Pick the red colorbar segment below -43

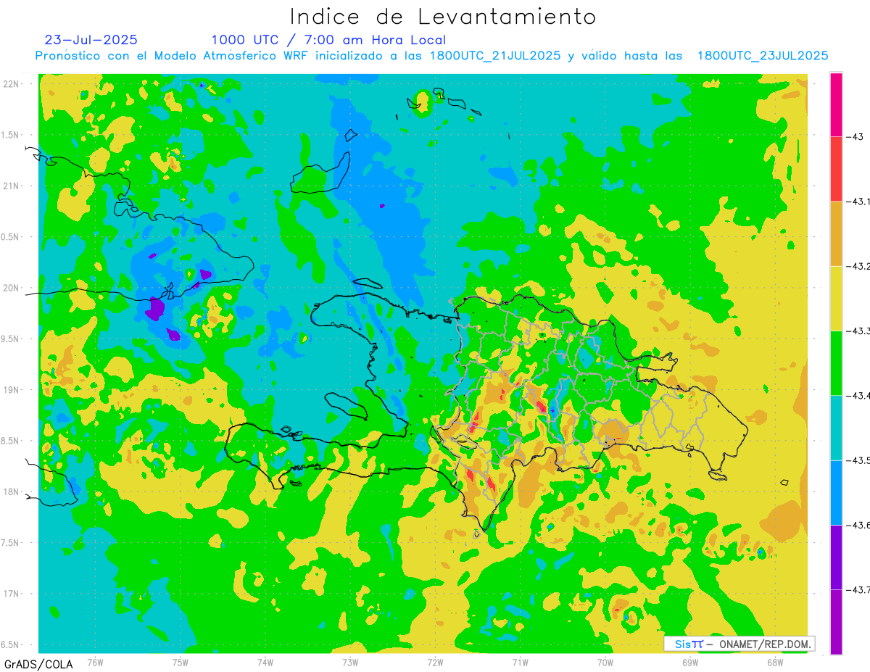[x=836, y=169]
